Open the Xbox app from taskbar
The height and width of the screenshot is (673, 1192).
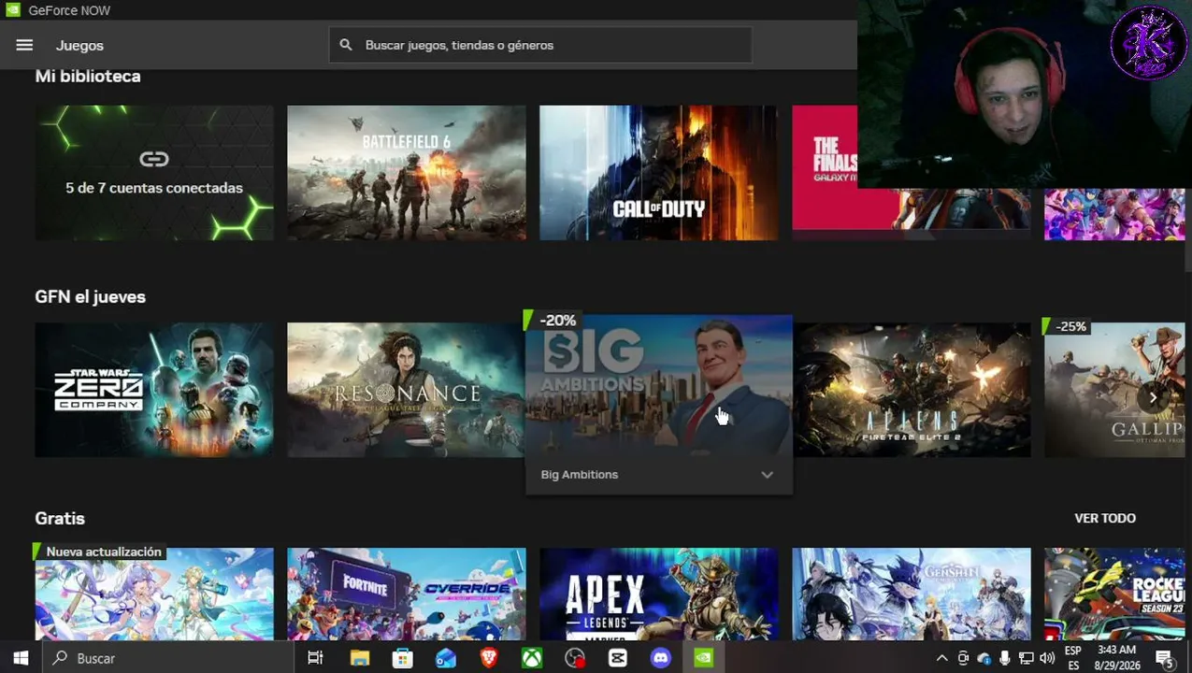tap(532, 658)
